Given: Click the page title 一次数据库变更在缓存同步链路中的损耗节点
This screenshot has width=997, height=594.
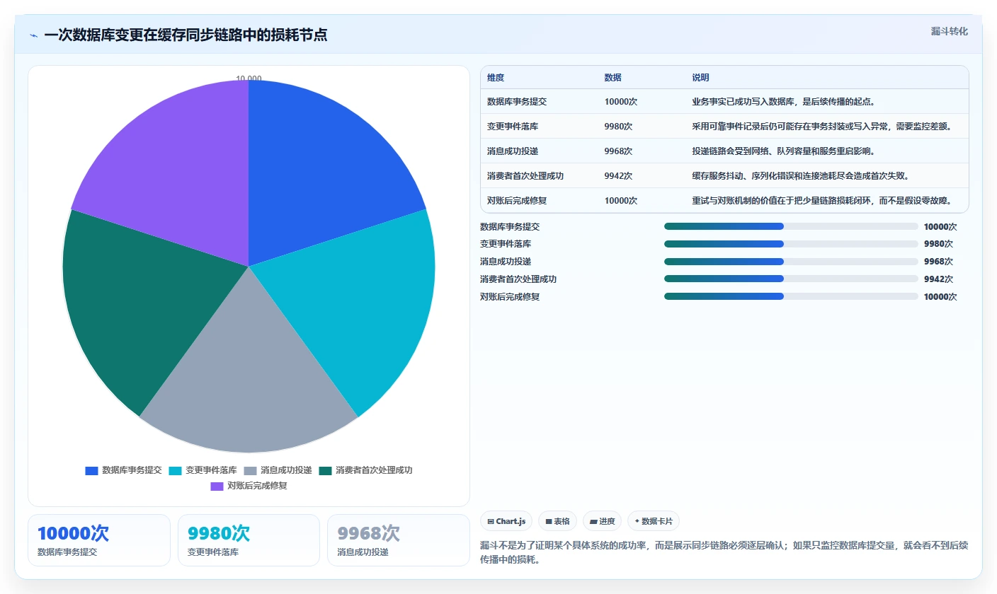Looking at the screenshot, I should (x=186, y=35).
